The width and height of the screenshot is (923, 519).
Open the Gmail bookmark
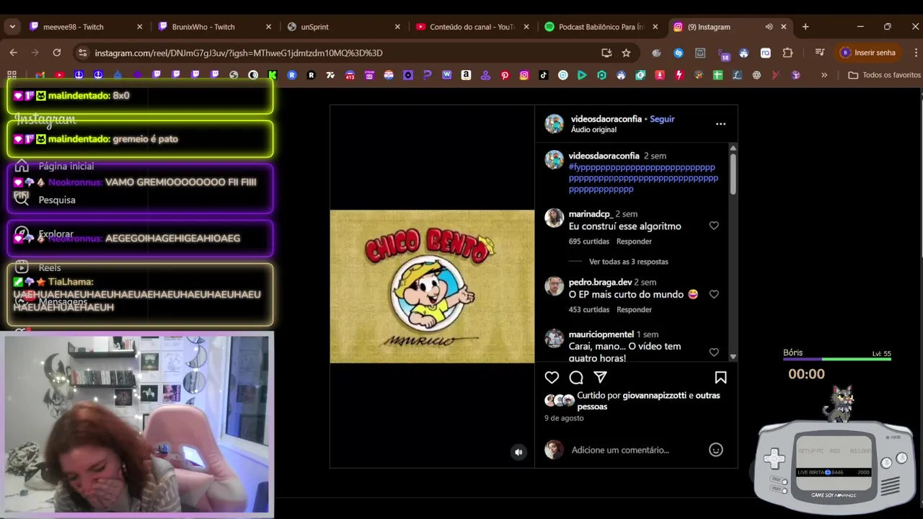click(40, 75)
